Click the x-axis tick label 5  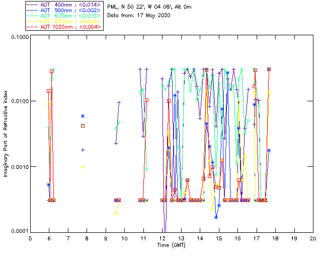[x=30, y=238]
